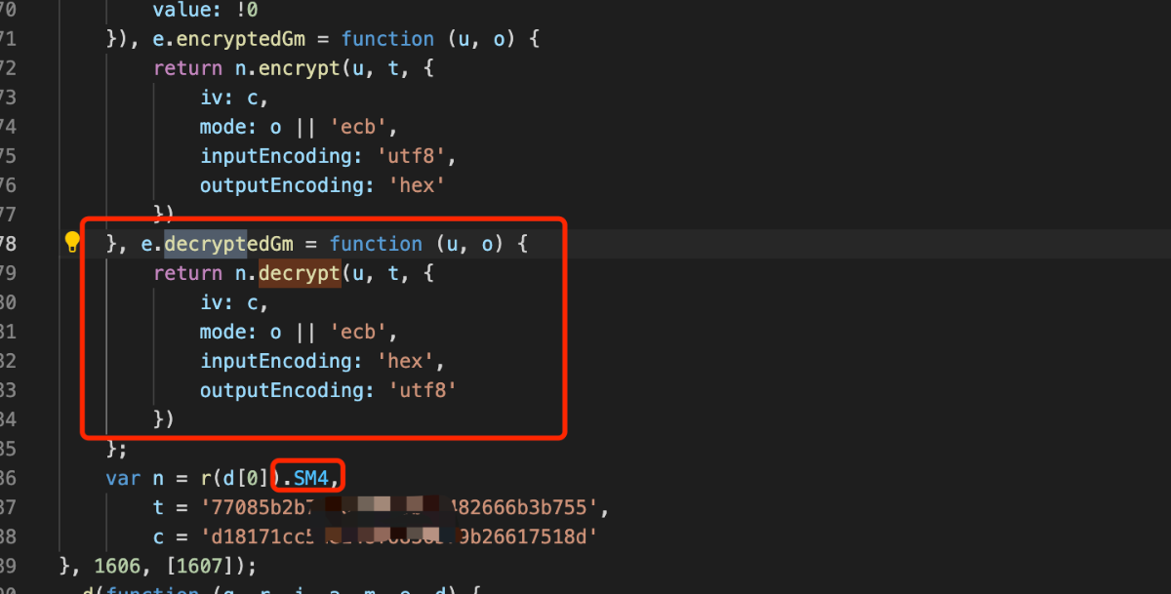1171x594 pixels.
Task: Click the yellow lightbulb quick-fix icon
Action: (x=72, y=243)
